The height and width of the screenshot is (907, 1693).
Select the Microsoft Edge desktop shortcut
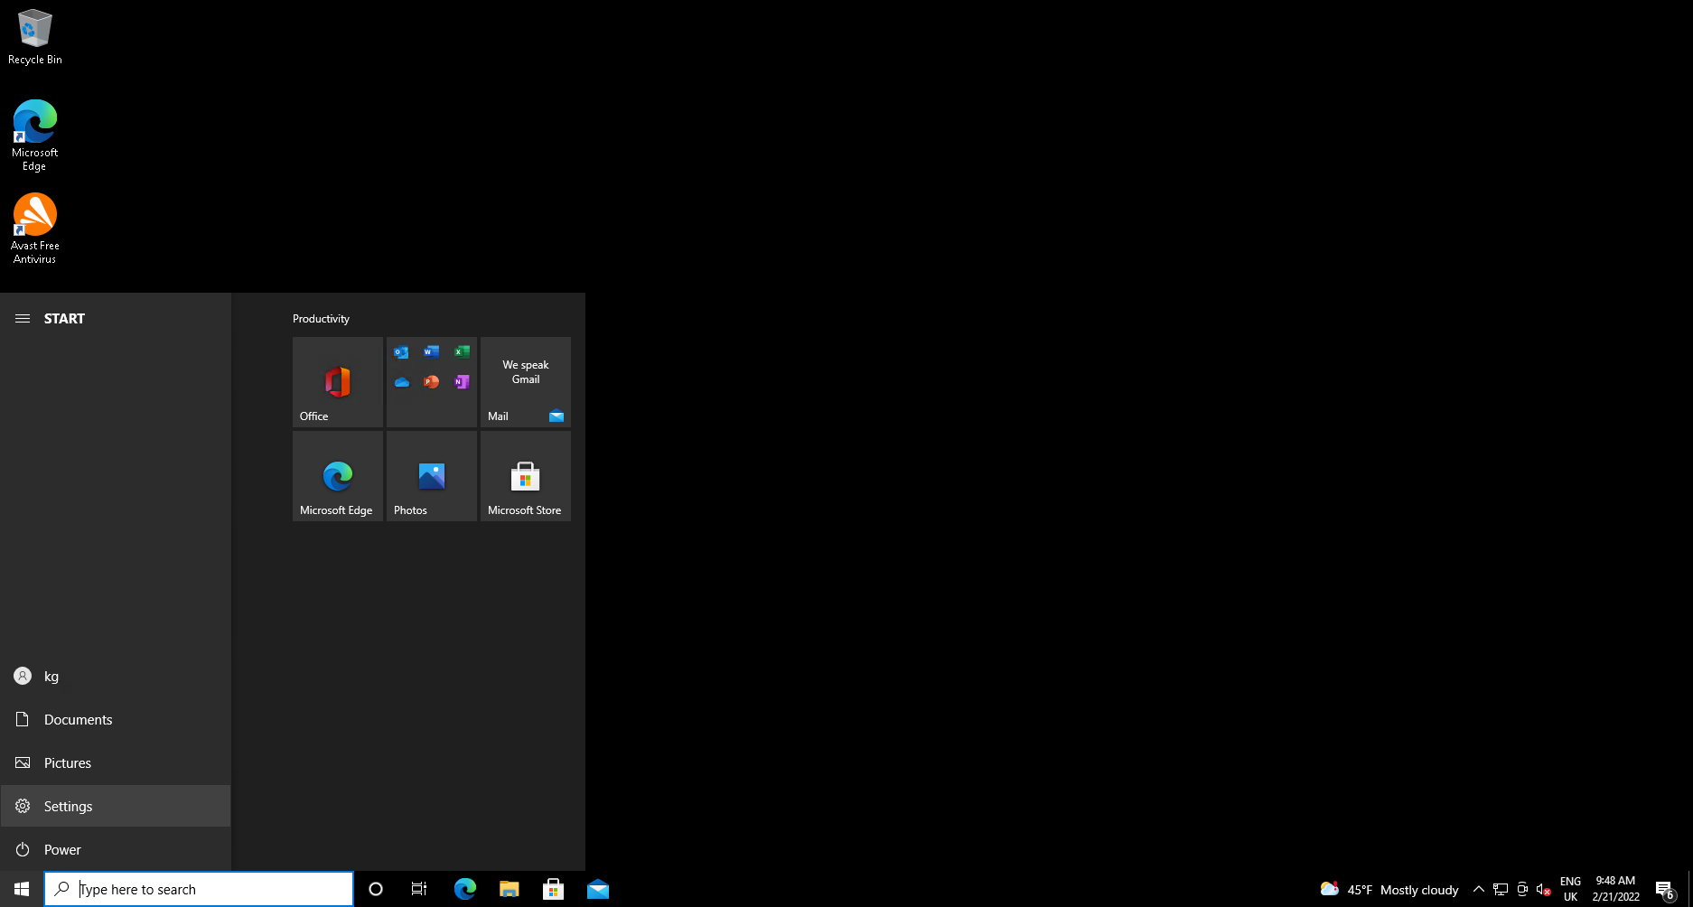click(x=35, y=136)
